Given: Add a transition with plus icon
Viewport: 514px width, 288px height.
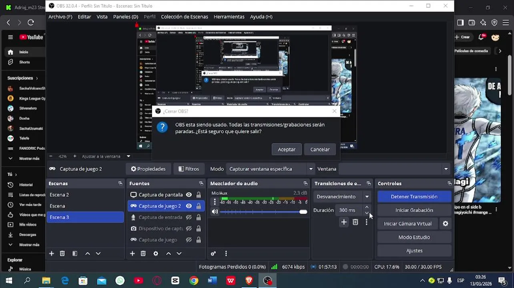Looking at the screenshot, I should pos(344,222).
